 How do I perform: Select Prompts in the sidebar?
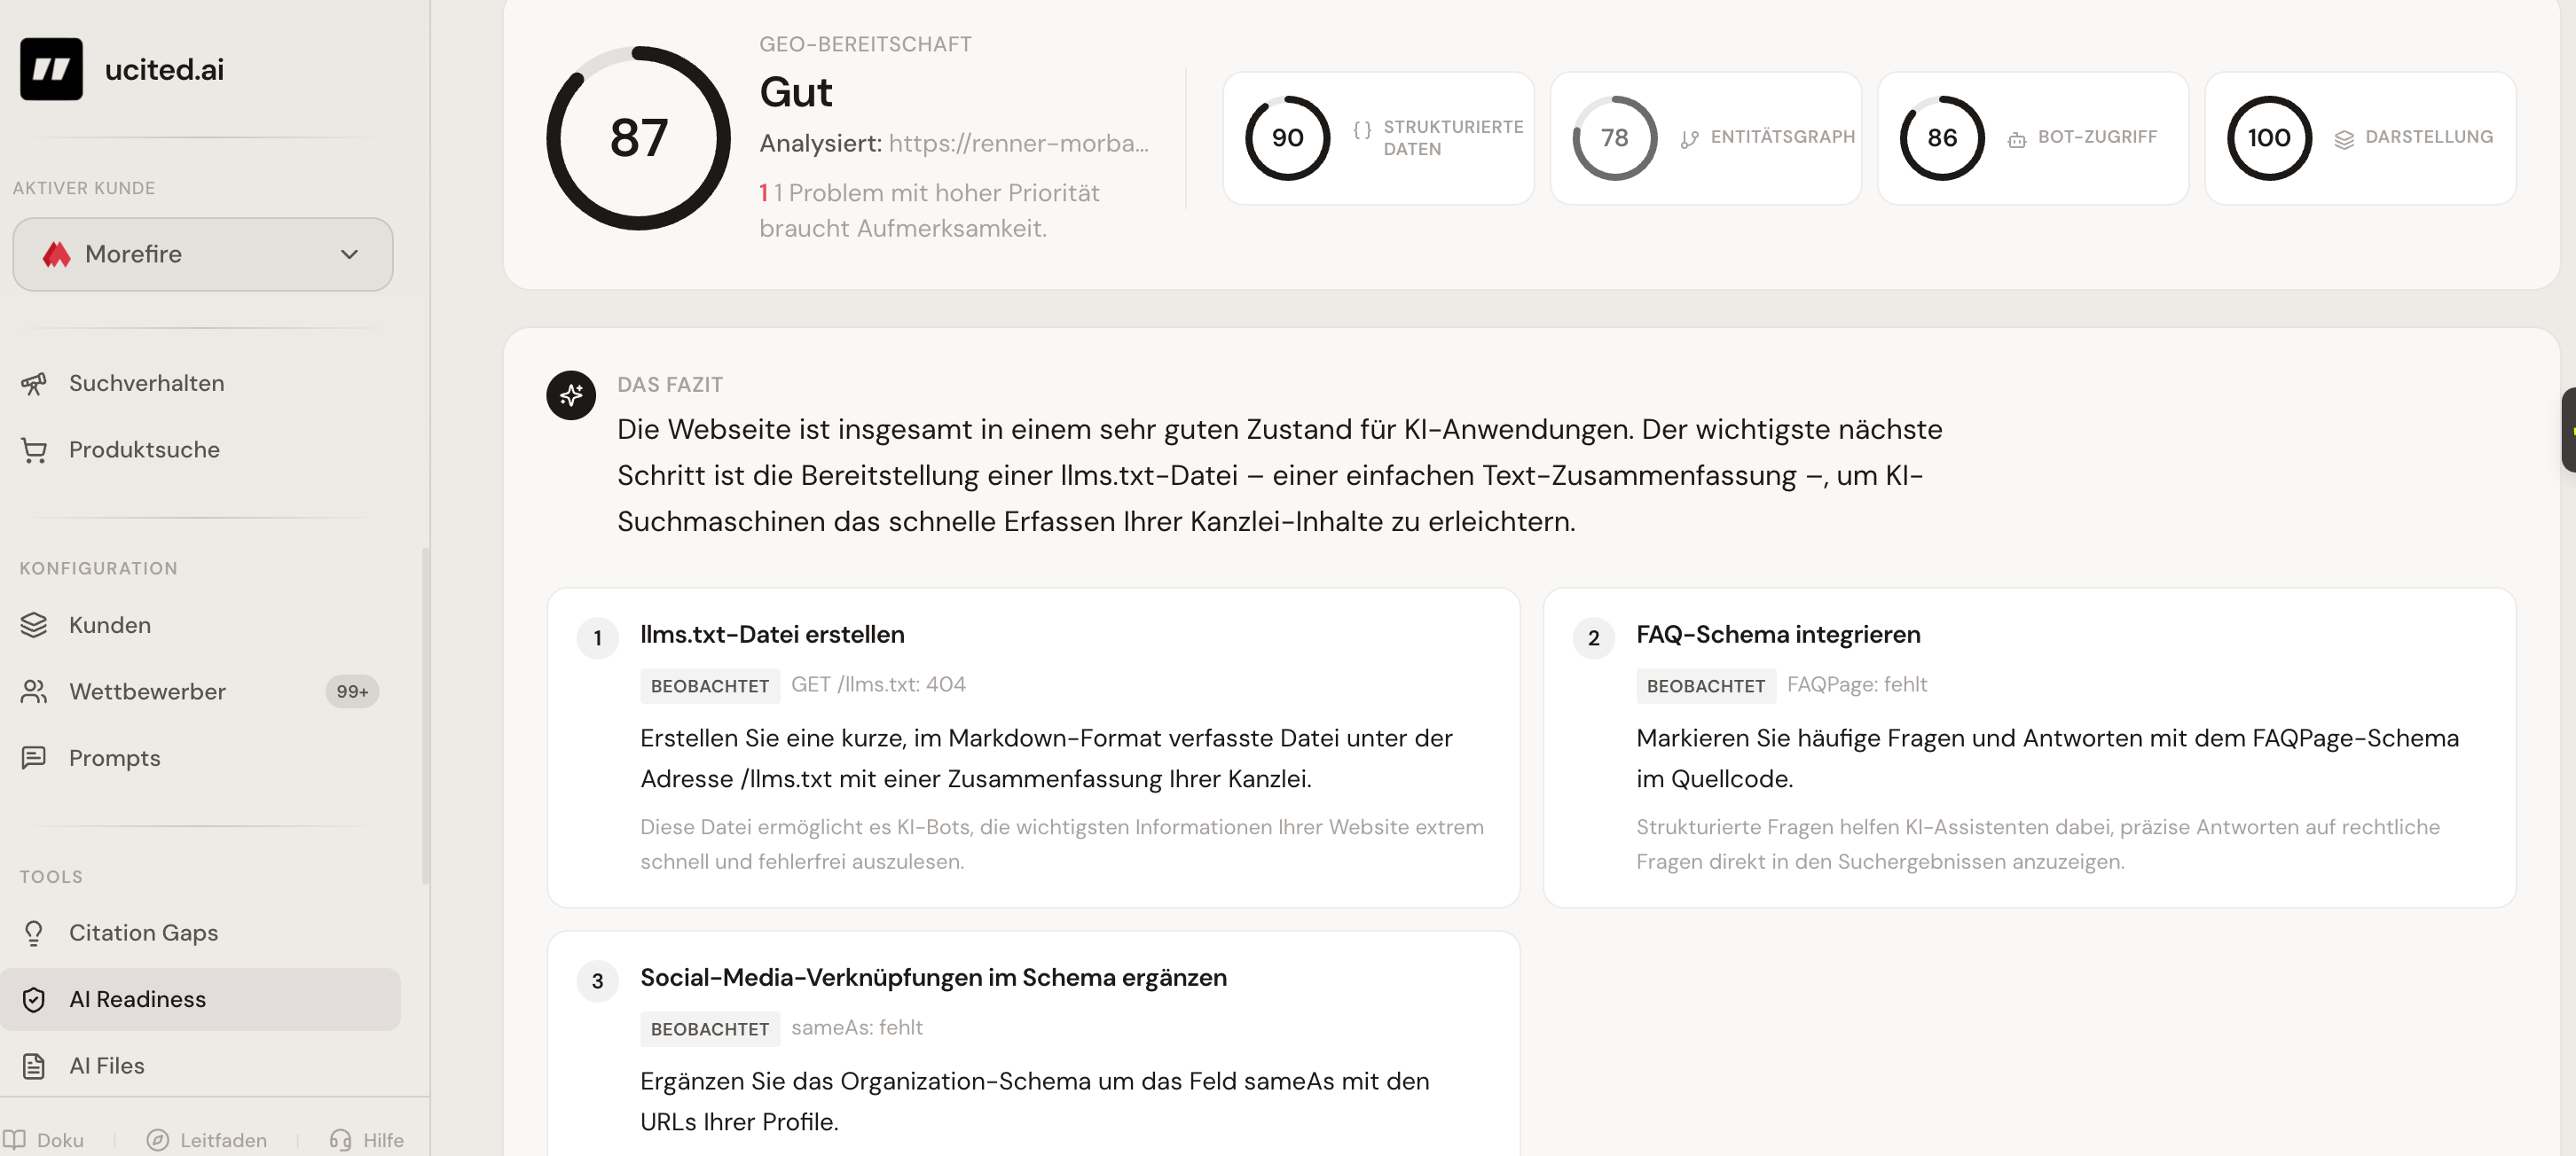pos(200,757)
